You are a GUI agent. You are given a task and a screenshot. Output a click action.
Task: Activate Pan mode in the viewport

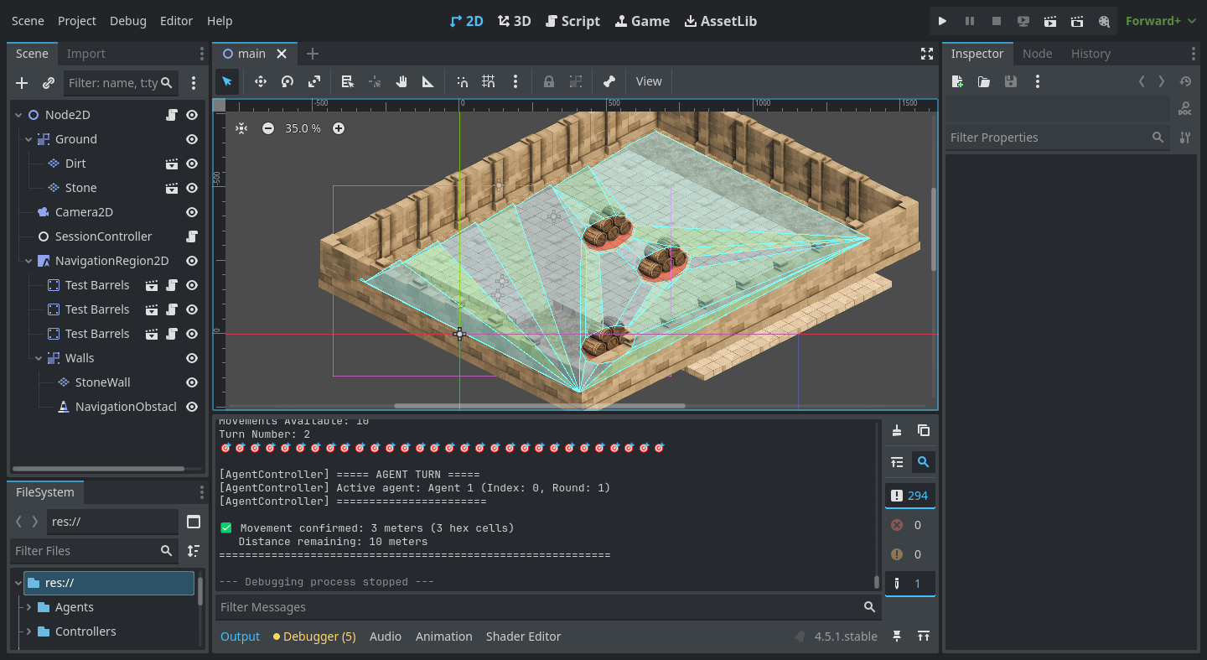(x=401, y=81)
